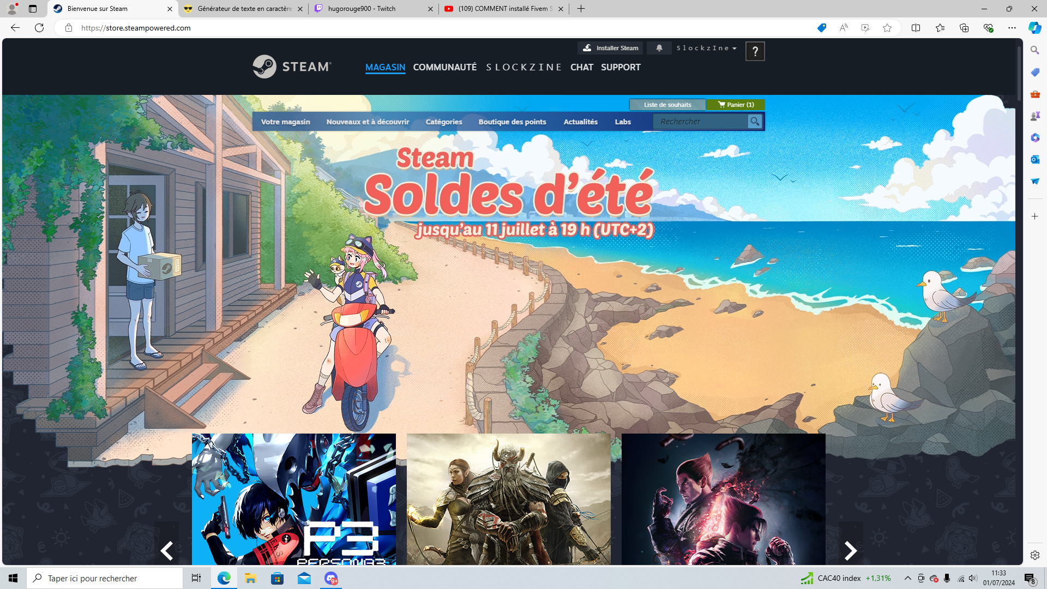Image resolution: width=1047 pixels, height=589 pixels.
Task: Click the Windows taskbar search box
Action: tap(105, 578)
